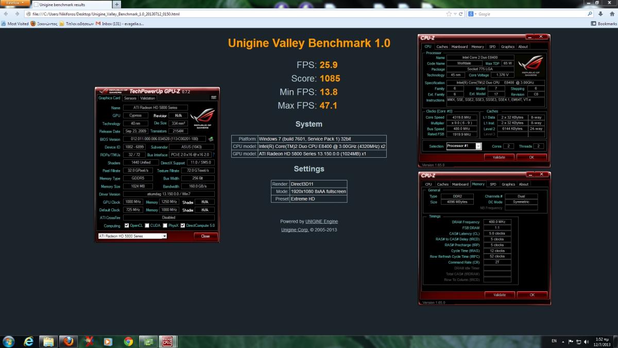Image resolution: width=618 pixels, height=348 pixels.
Task: Click Validate in the upper CPU-Z window
Action: [499, 157]
